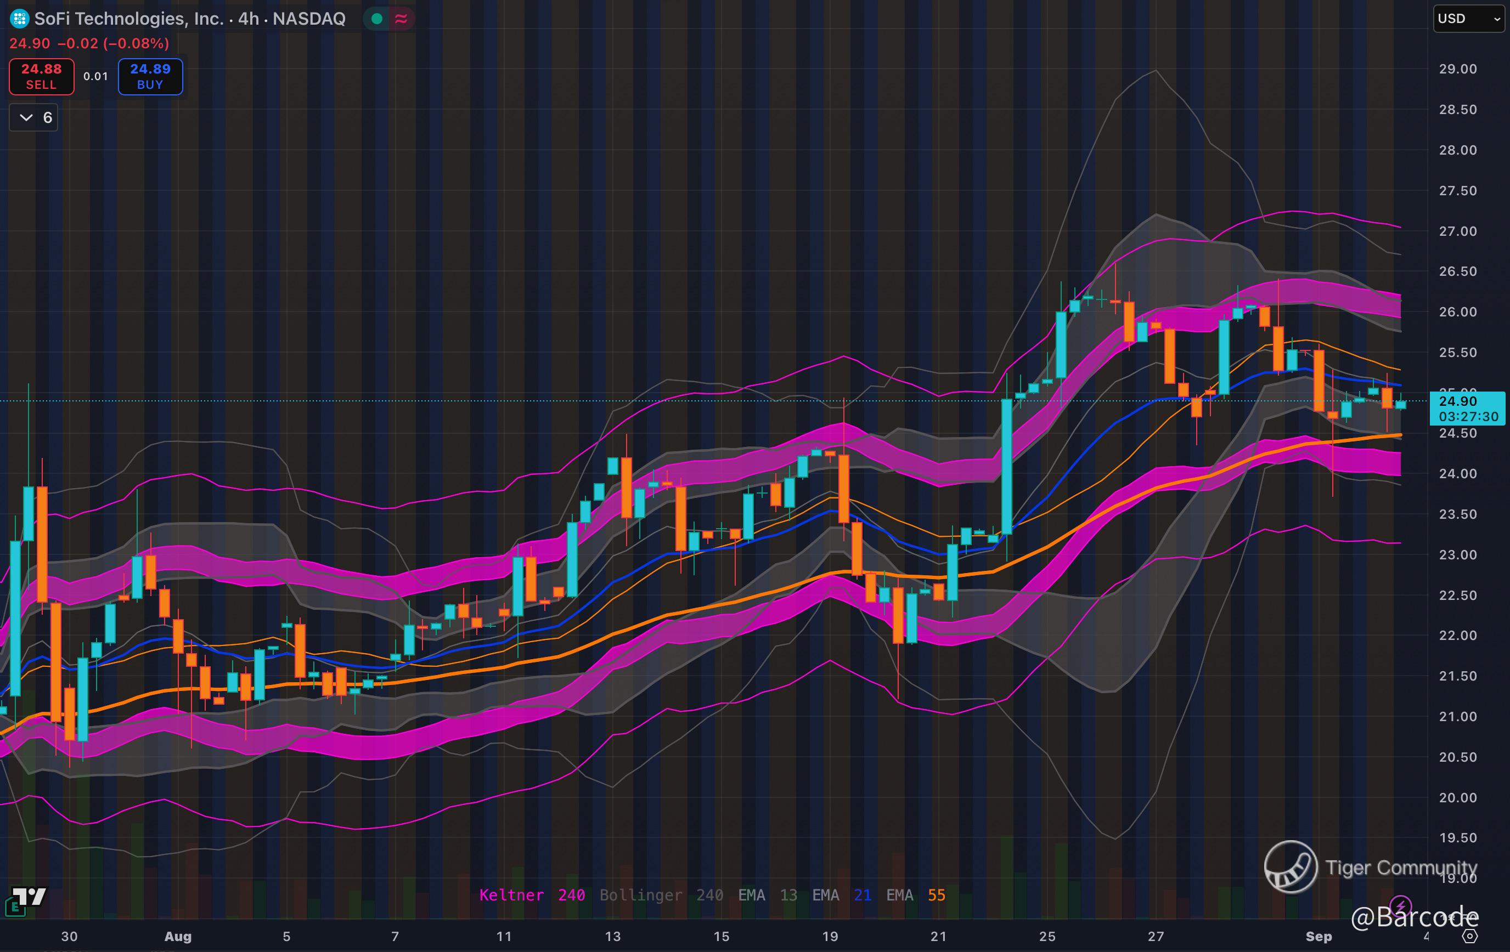Click the SoFi Technologies symbol logo icon
1510x952 pixels.
coord(19,19)
